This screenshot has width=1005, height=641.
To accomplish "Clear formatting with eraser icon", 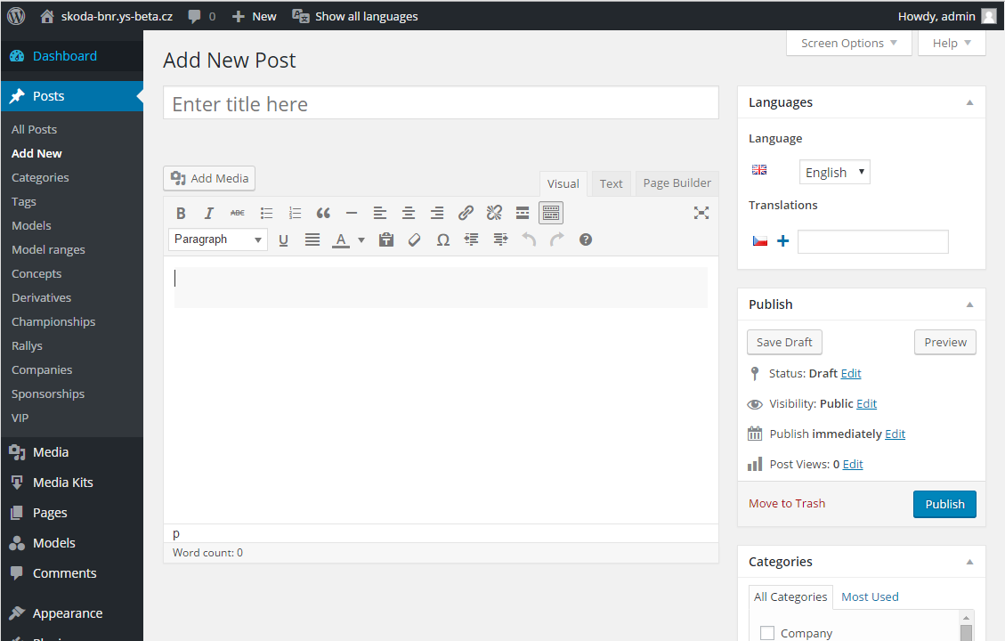I will pyautogui.click(x=414, y=239).
